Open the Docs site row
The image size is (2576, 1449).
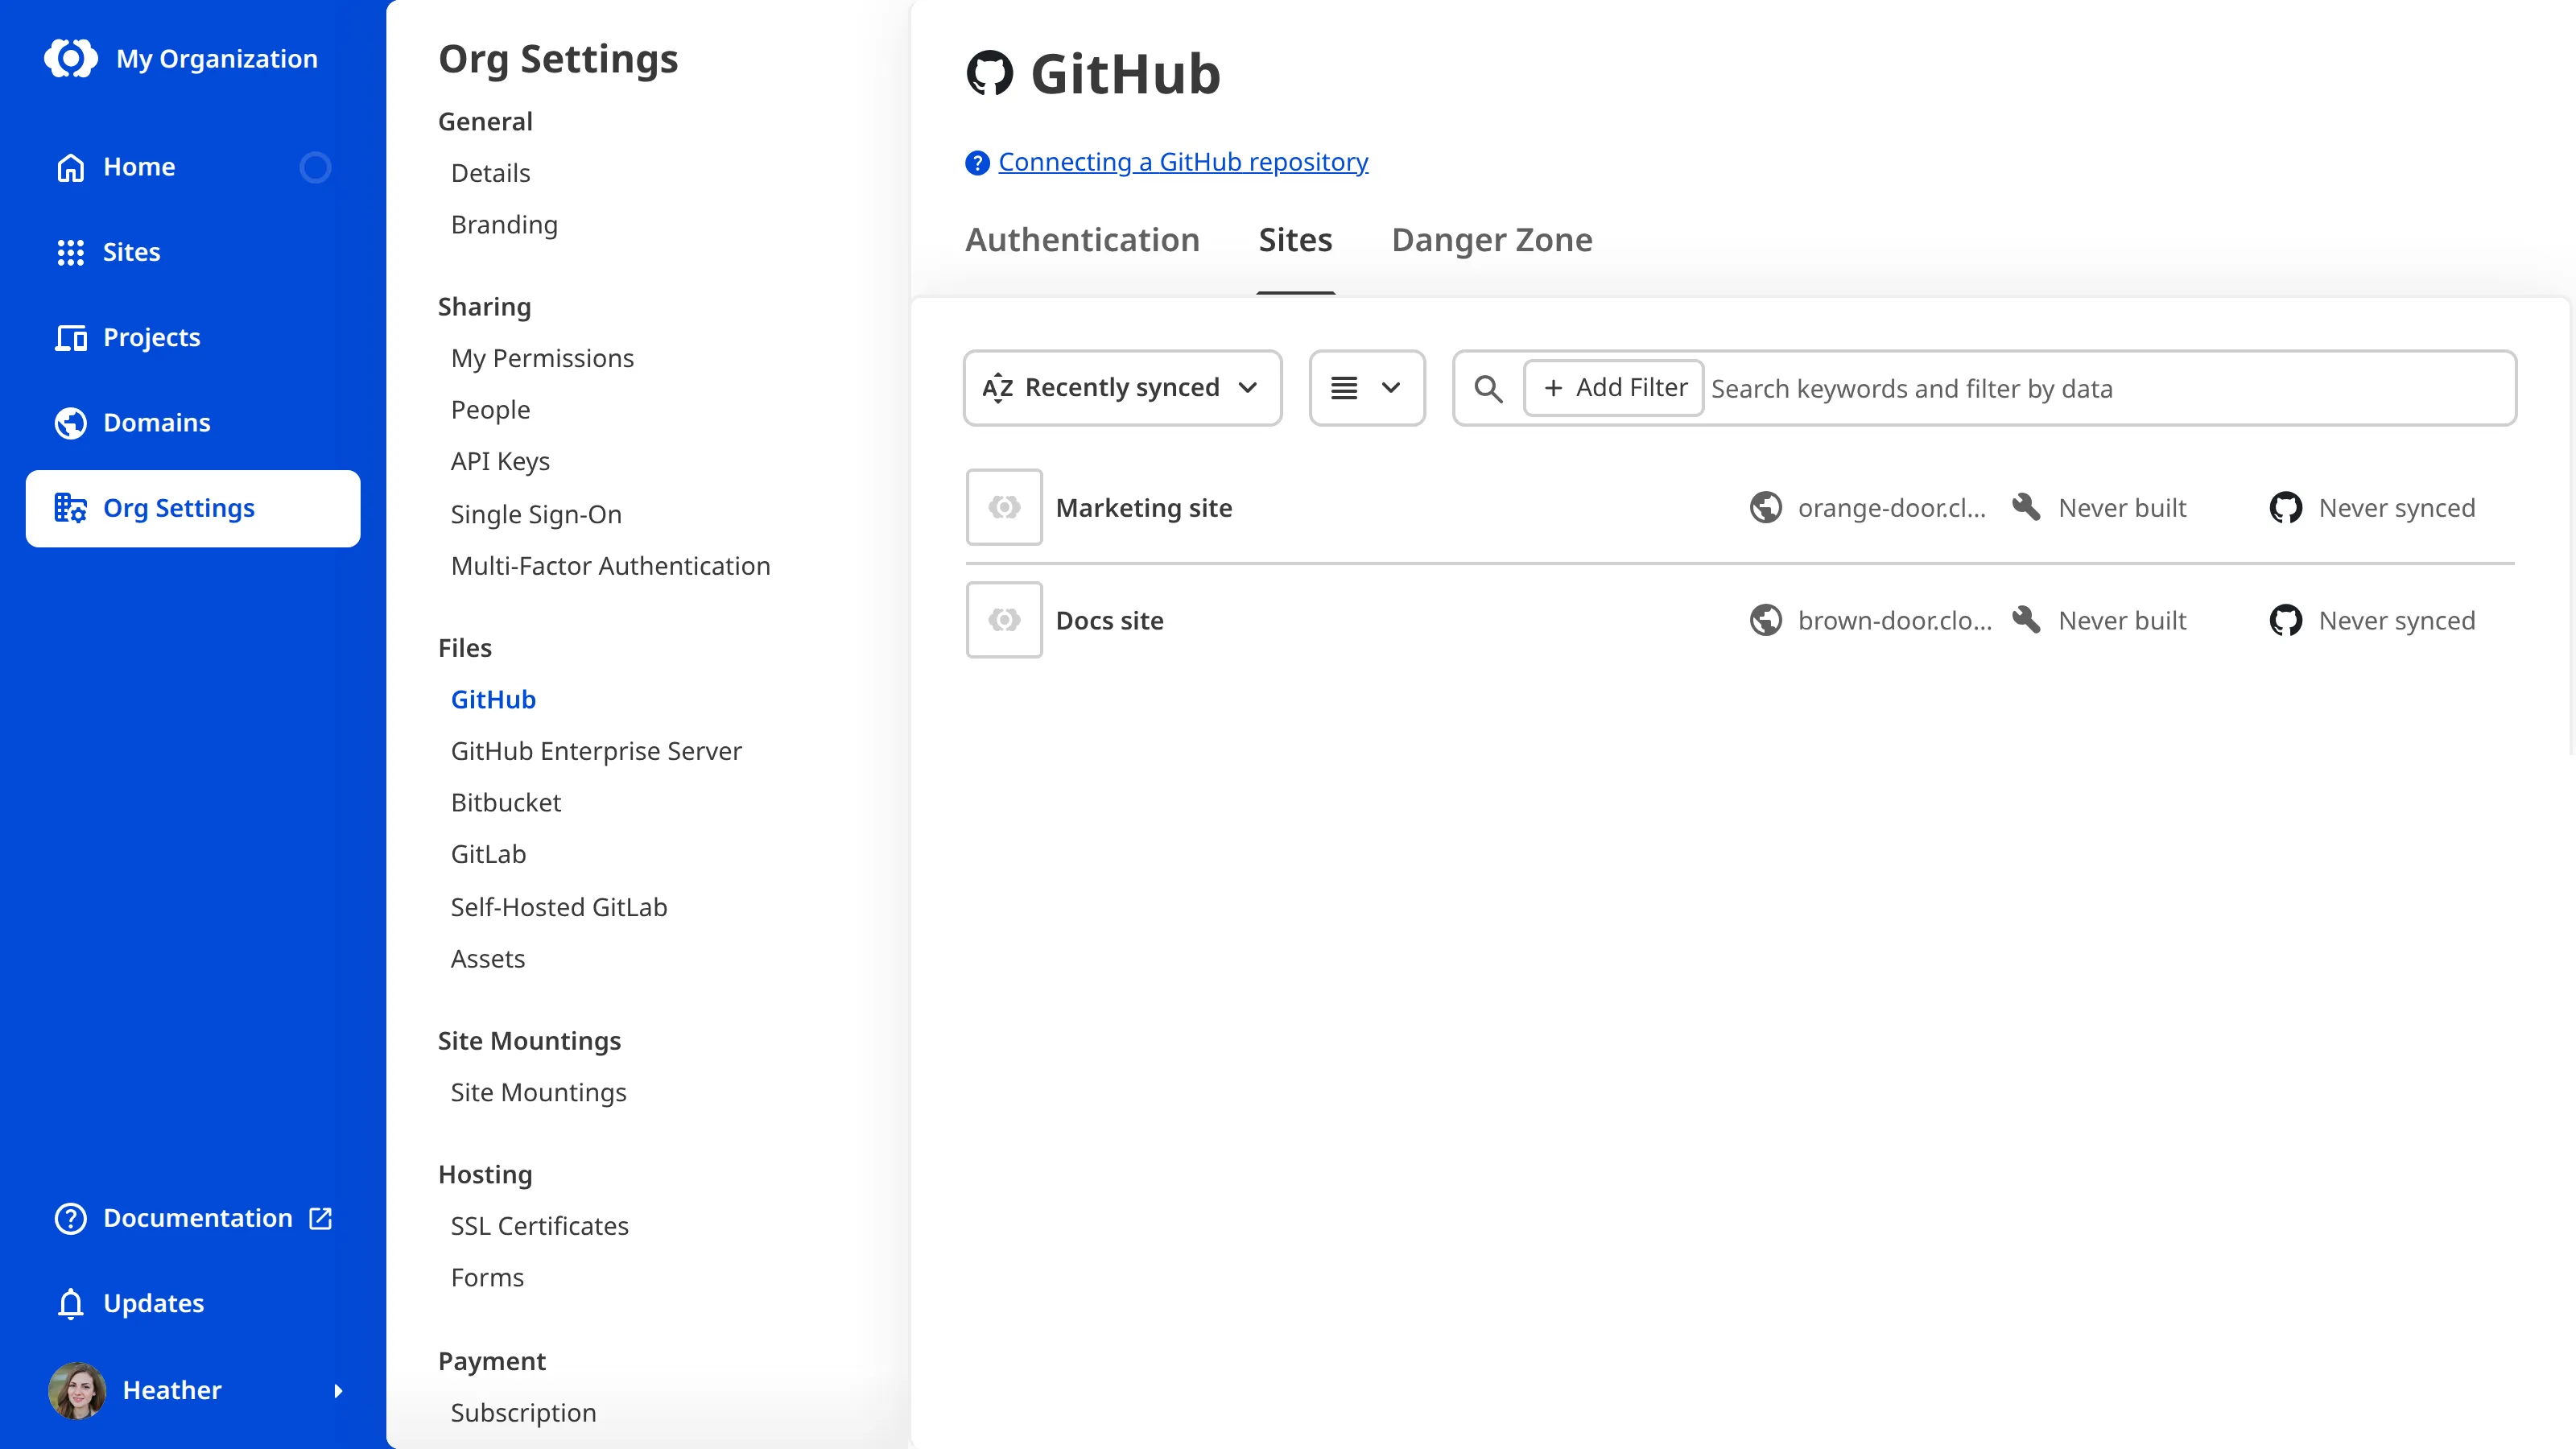tap(1740, 620)
